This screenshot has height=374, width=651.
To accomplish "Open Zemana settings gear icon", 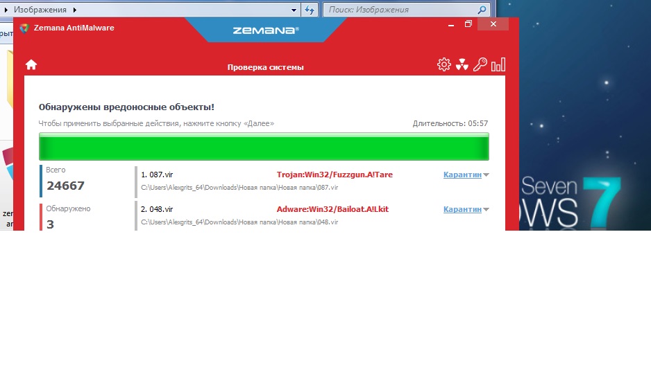I will 443,64.
